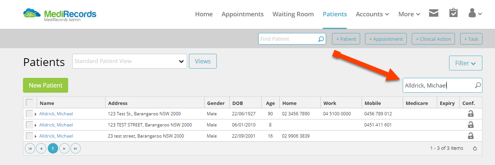Screen dimensions: 495x165
Task: Click into the Find Patient field
Action: coord(288,39)
